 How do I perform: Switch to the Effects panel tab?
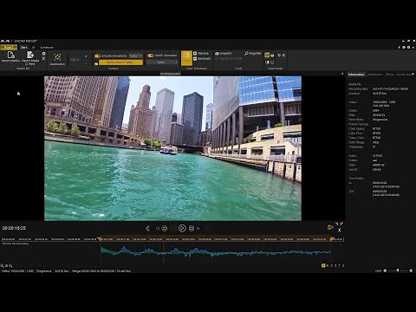(x=389, y=75)
